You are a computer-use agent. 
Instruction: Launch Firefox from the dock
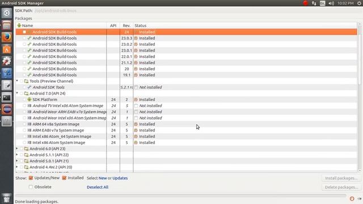[x=7, y=37]
